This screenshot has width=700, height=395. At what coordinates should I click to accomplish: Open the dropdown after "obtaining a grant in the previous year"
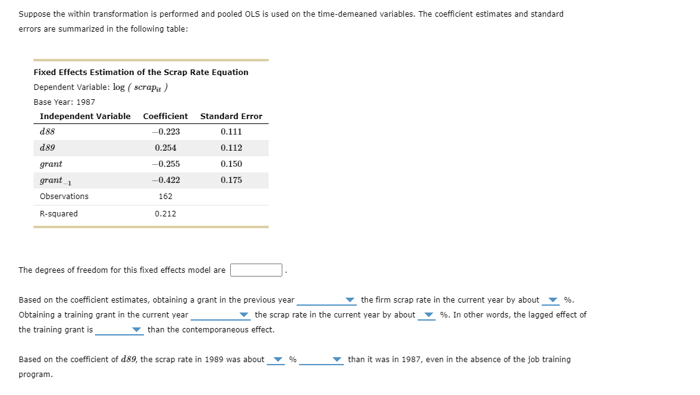349,300
